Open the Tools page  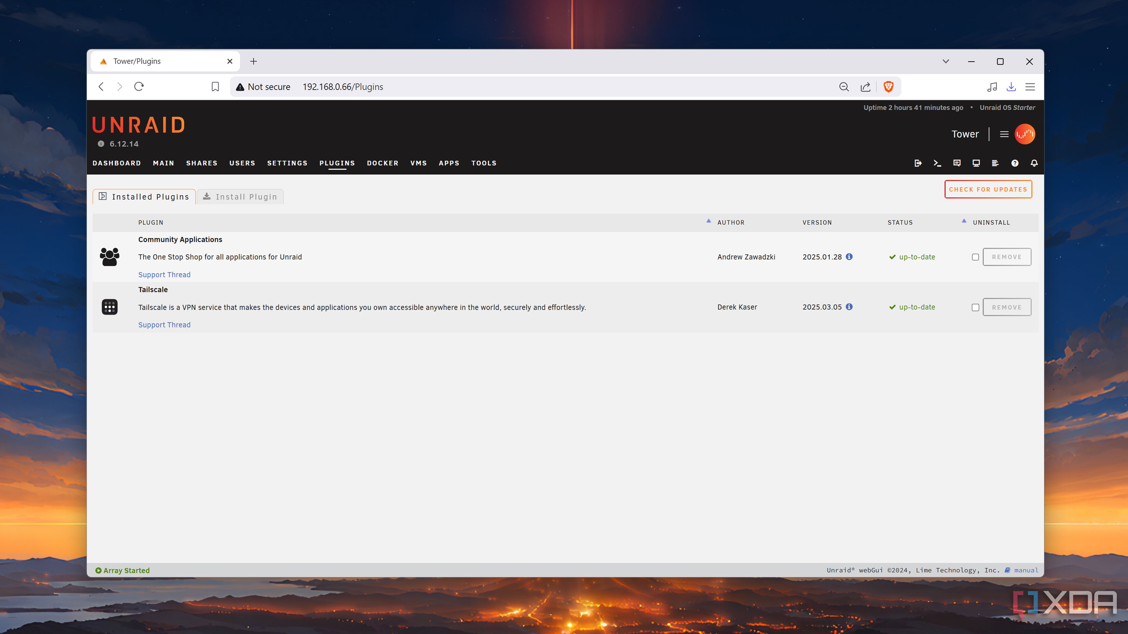[484, 163]
